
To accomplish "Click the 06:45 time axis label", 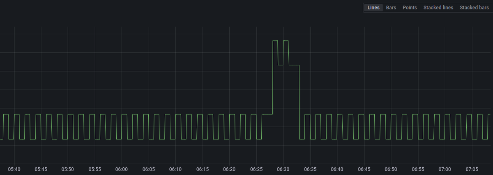I will point(364,169).
